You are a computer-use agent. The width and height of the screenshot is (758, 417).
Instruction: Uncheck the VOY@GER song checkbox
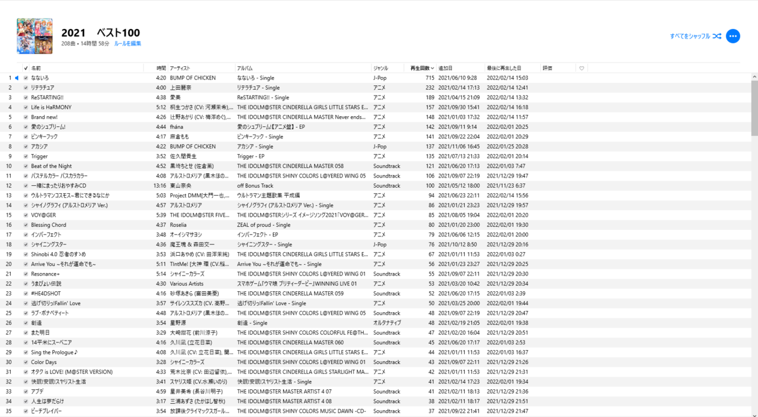(26, 215)
